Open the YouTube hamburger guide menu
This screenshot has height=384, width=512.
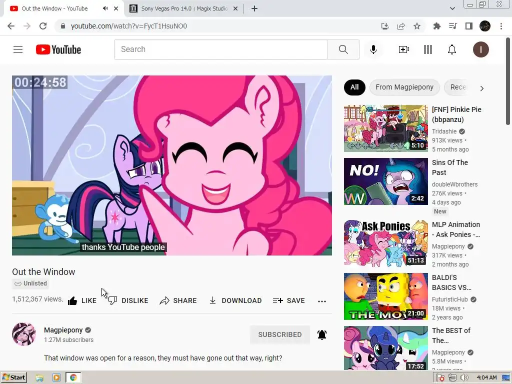coord(18,49)
